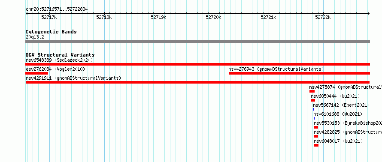
Task: Click the ruler's right arrowhead
Action: click(369, 14)
